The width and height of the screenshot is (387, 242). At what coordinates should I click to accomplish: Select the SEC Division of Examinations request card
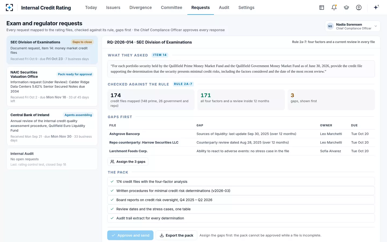[52, 50]
